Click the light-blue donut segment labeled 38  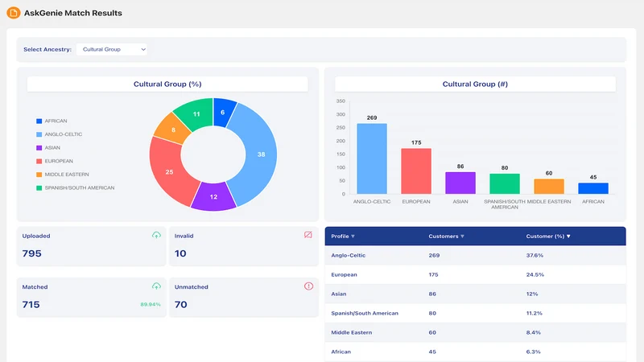(261, 154)
